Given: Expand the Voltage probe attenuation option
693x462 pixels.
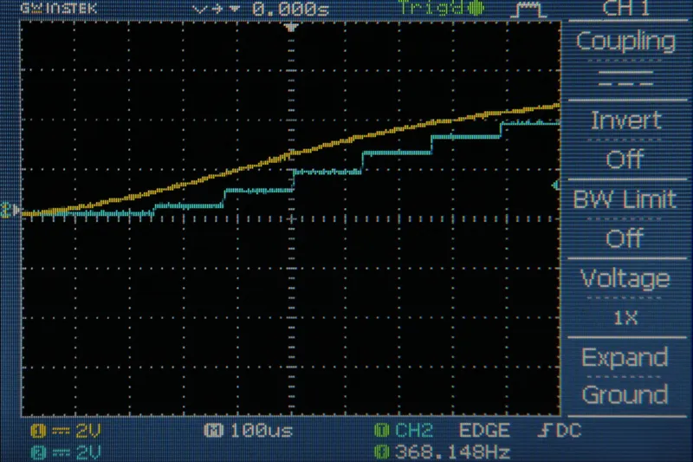Looking at the screenshot, I should point(625,279).
